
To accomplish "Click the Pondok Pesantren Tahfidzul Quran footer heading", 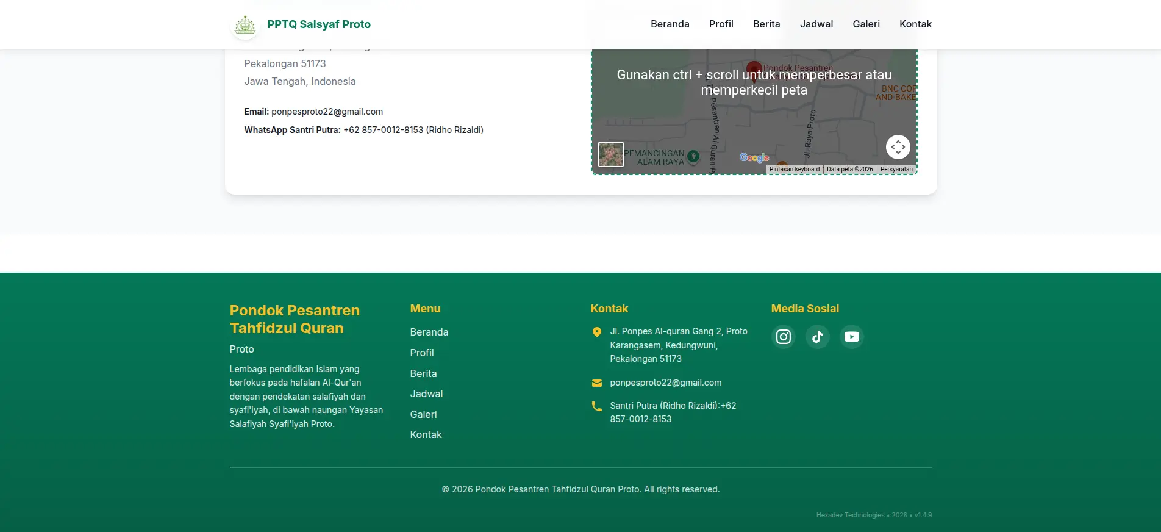I will click(295, 320).
